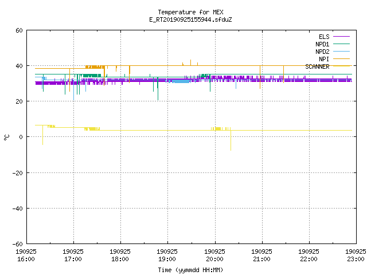Click the orange NPI spike near 21:30

click(x=283, y=74)
